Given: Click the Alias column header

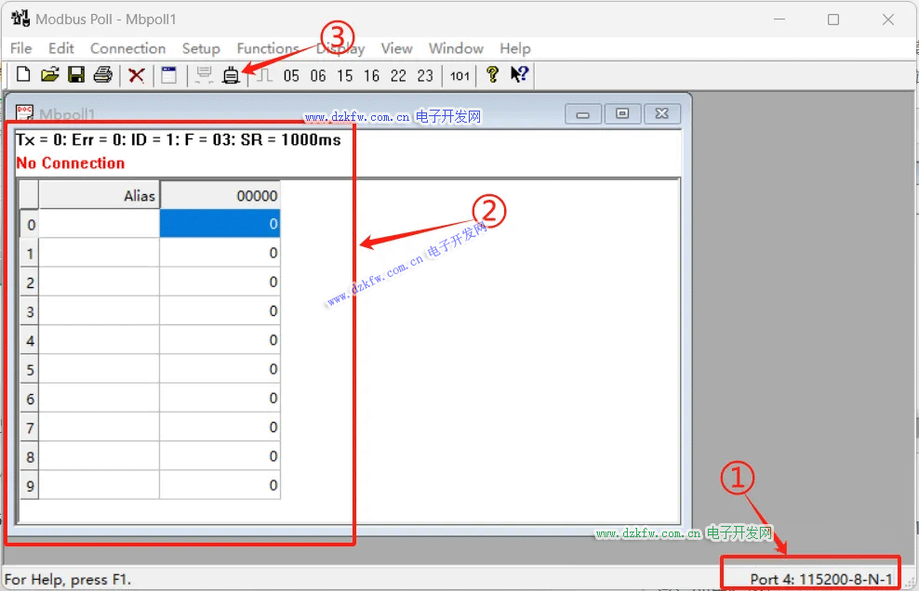Looking at the screenshot, I should point(99,195).
